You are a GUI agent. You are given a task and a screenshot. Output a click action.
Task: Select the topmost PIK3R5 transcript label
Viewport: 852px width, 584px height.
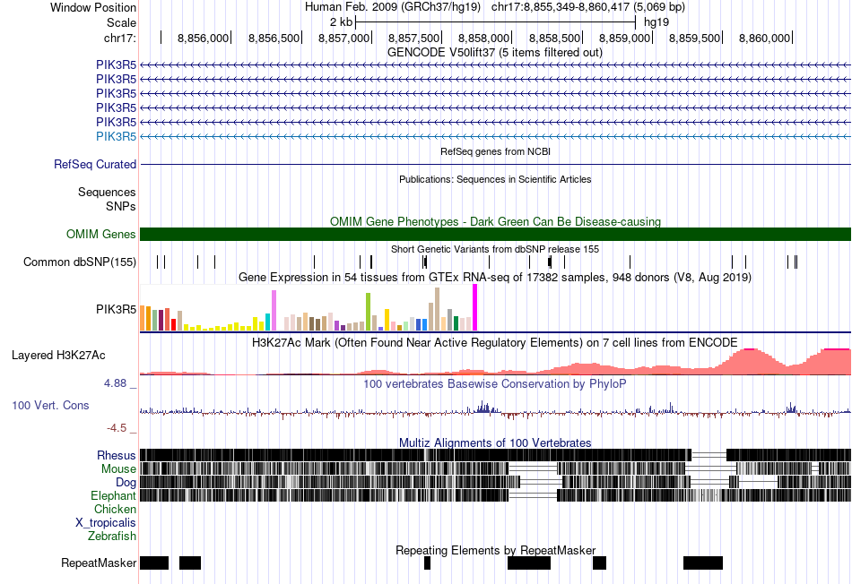coord(116,65)
